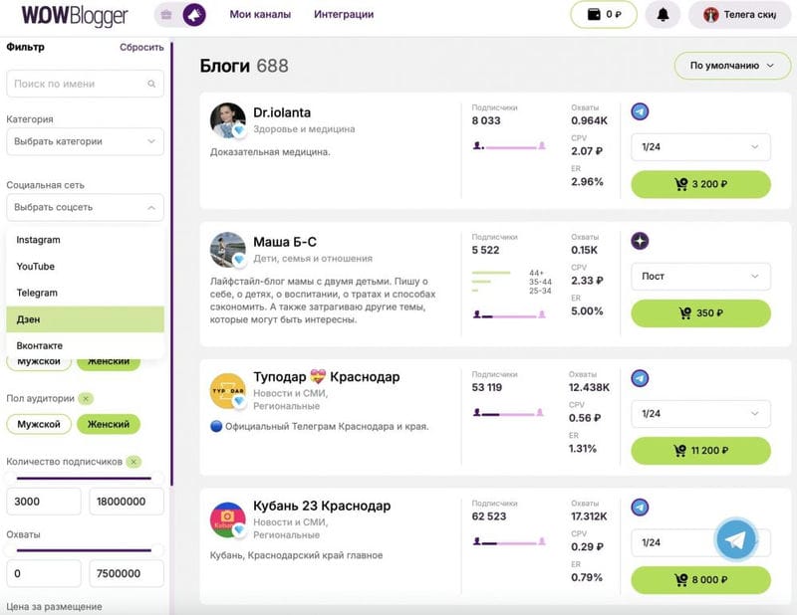797x615 pixels.
Task: Open the notifications bell
Action: tap(663, 15)
